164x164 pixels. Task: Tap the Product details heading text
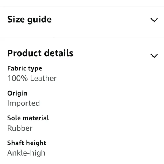[x=40, y=53]
